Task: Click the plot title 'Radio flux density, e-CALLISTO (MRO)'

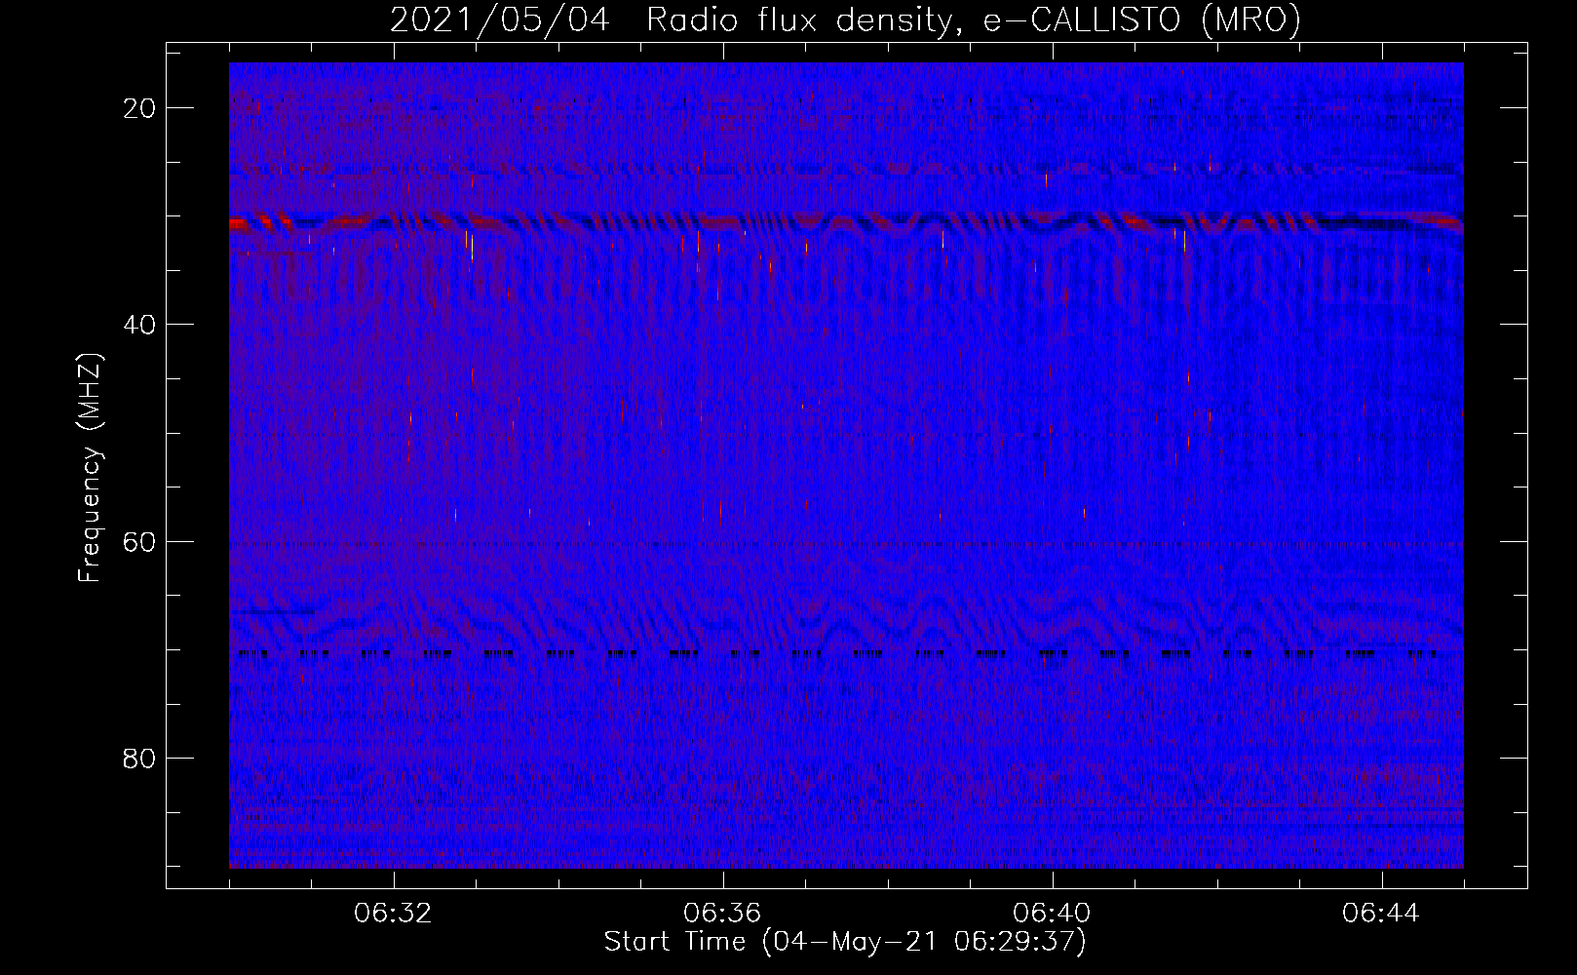Action: pos(974,19)
